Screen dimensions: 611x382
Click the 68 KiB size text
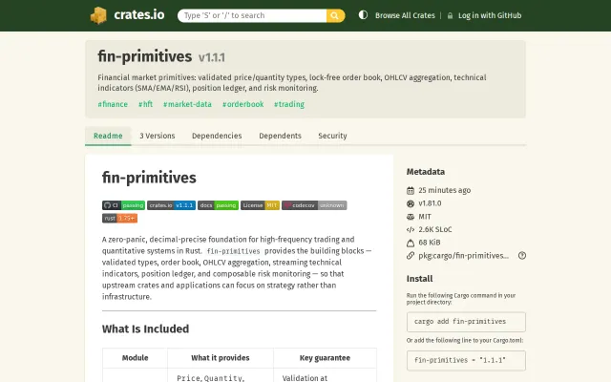click(430, 243)
